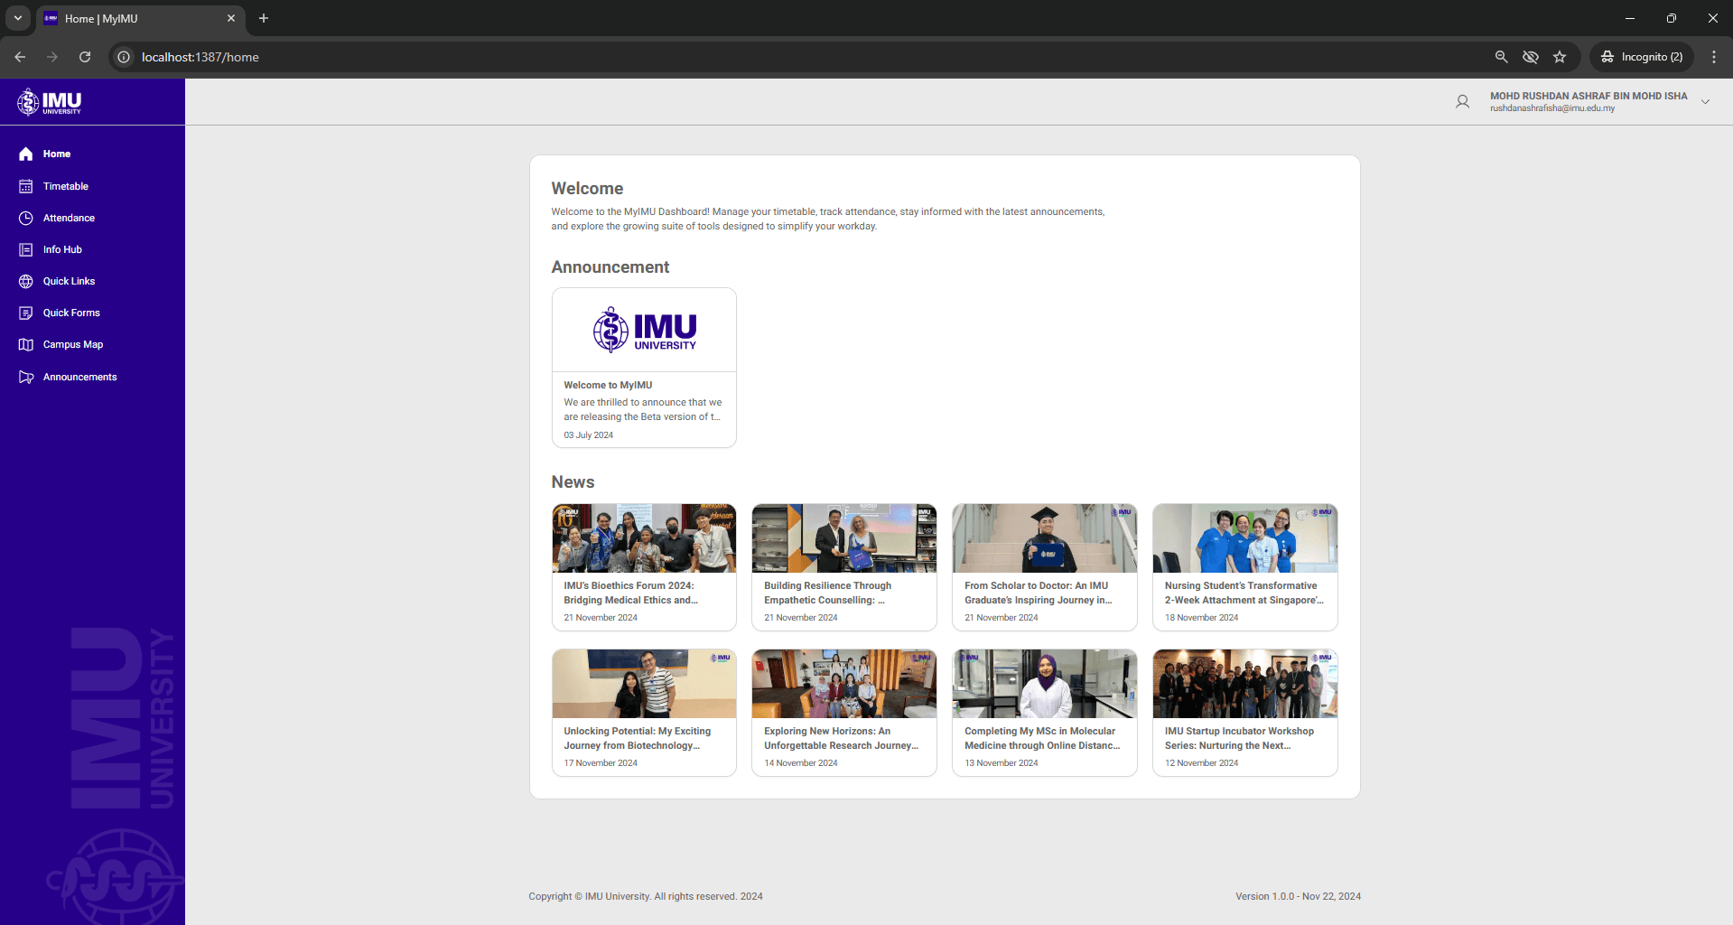The height and width of the screenshot is (925, 1733).
Task: Click the Info Hub sidebar icon
Action: pyautogui.click(x=26, y=249)
